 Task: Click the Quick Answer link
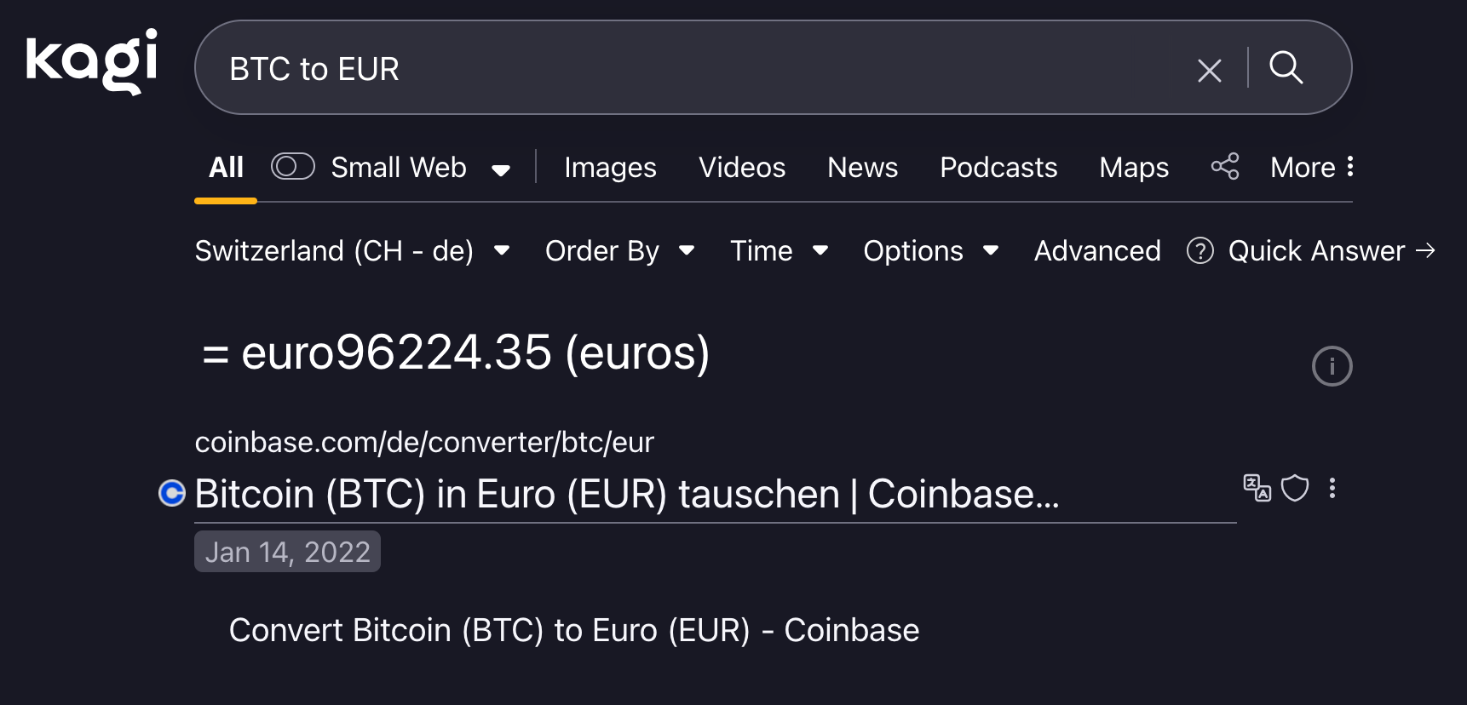(1316, 251)
